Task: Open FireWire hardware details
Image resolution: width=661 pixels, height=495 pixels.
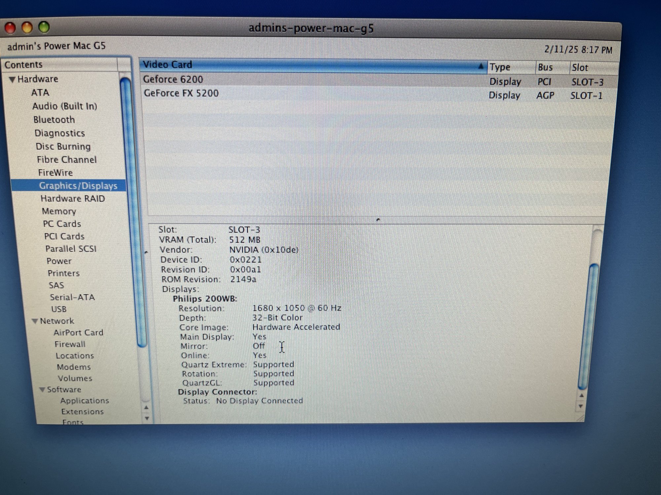Action: click(x=55, y=173)
